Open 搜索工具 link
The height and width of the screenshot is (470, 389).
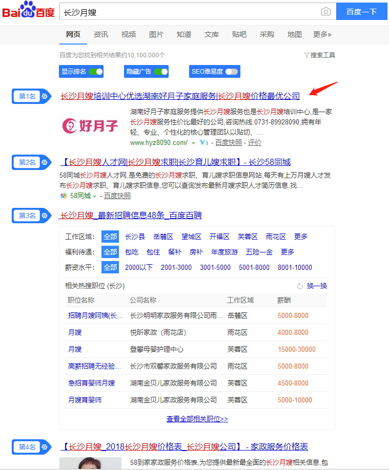(323, 55)
